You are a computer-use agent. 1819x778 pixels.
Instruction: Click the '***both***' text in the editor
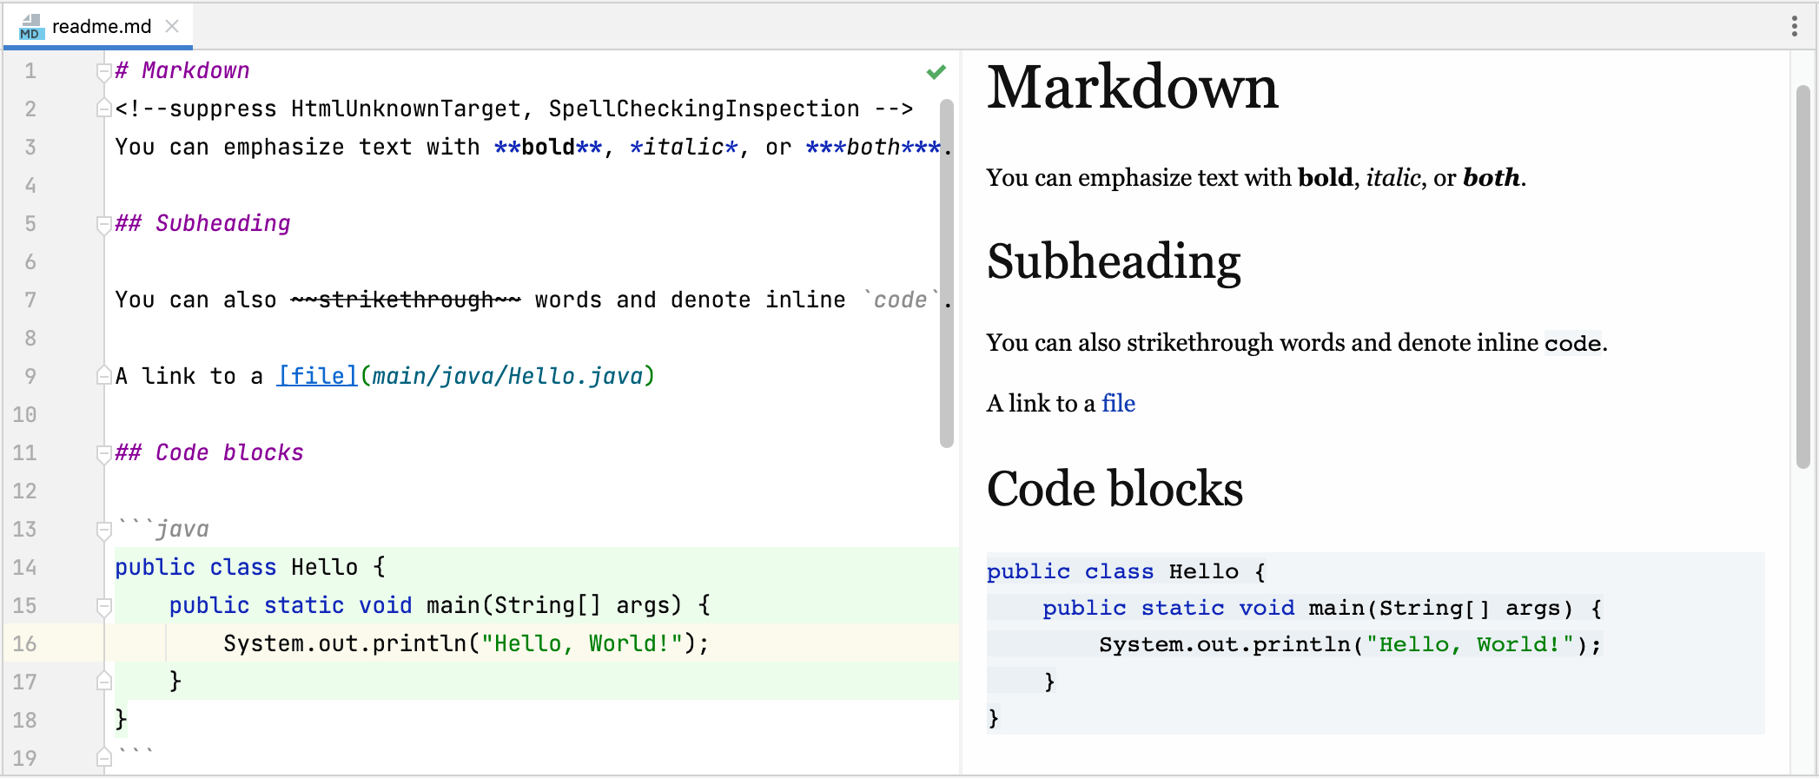click(x=873, y=147)
